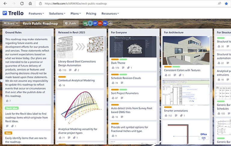Click the Public visibility button
Screen dimensions: 231x146
coord(71,23)
